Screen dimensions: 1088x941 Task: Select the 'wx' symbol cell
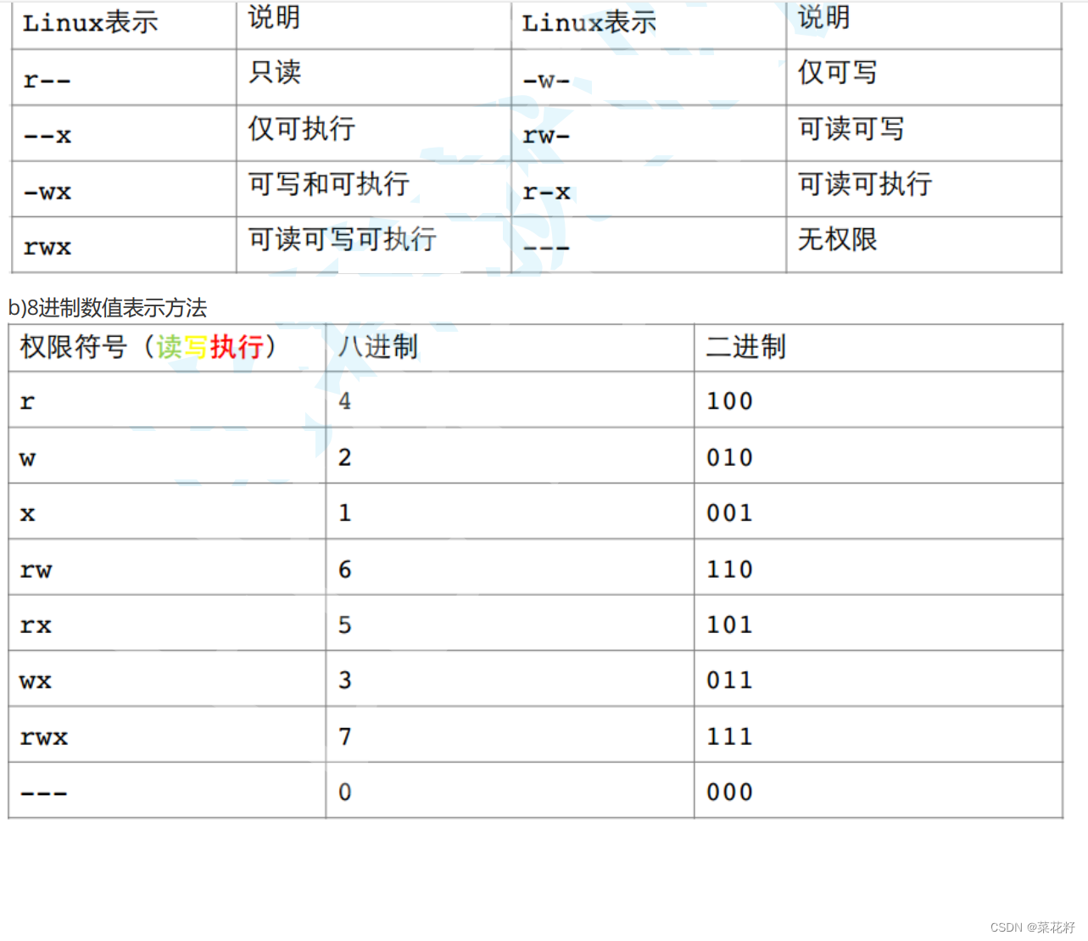click(x=167, y=679)
